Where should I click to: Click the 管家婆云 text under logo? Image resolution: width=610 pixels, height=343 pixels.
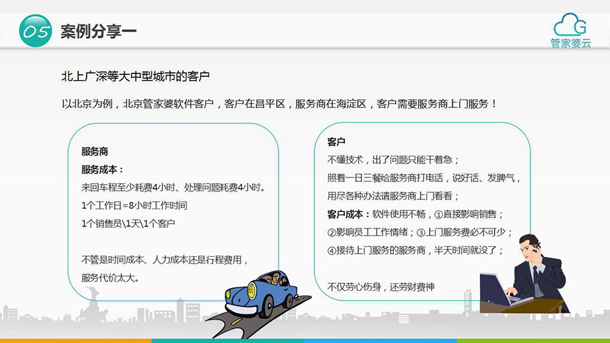tap(571, 43)
